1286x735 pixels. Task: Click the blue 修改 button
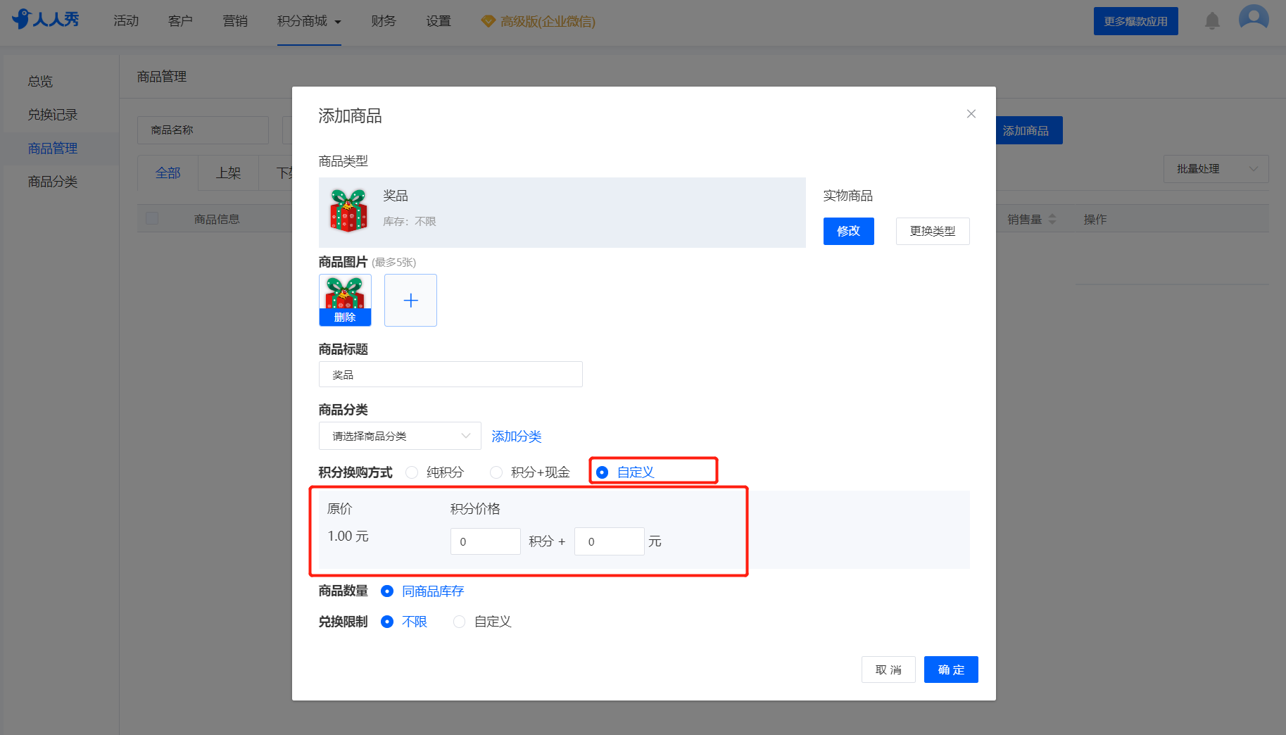(x=848, y=231)
